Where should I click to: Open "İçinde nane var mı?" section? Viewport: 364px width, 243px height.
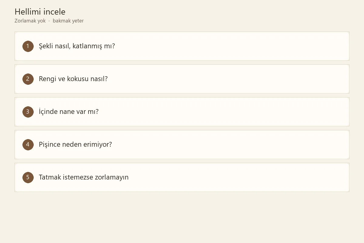coord(182,112)
